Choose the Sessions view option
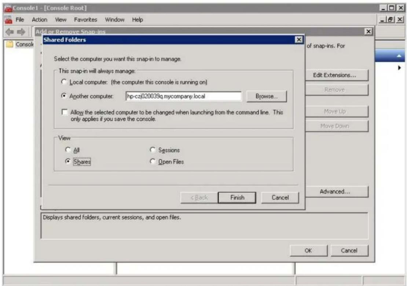The image size is (407, 286). pos(153,150)
